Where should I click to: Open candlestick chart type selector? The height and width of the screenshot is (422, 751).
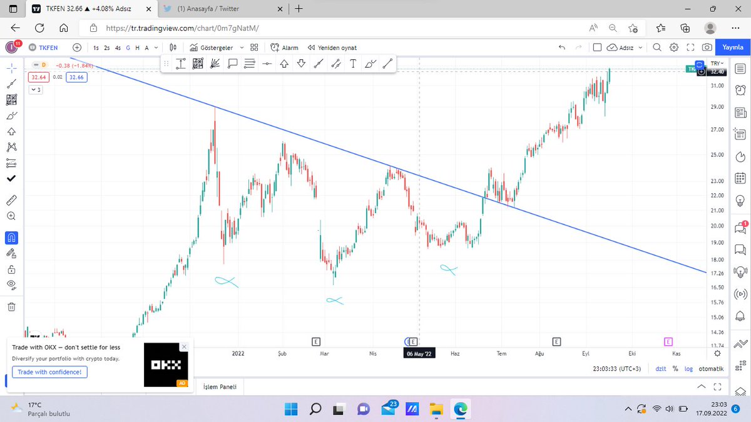(x=173, y=48)
